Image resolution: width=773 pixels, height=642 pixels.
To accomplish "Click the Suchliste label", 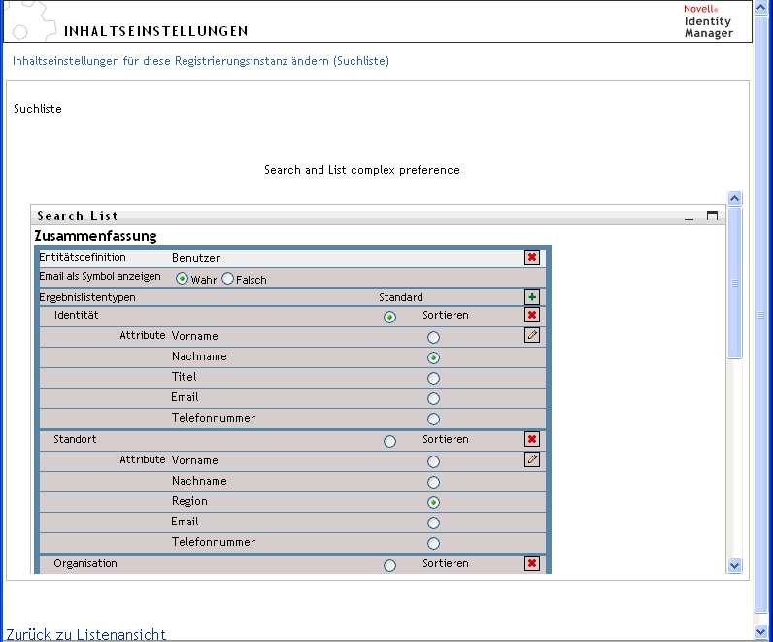I will pos(38,109).
